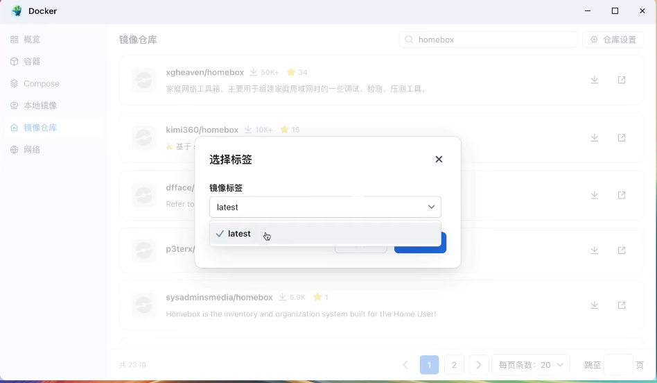Click the search magnifier icon
This screenshot has height=383, width=657.
coord(409,40)
